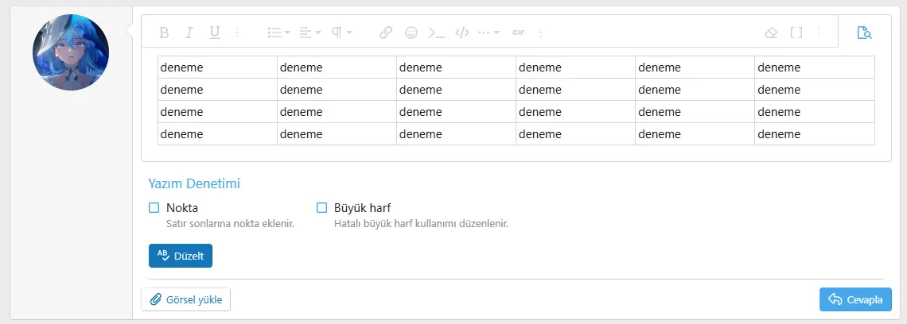This screenshot has height=324, width=907.
Task: Toggle italic formatting in editor toolbar
Action: [x=189, y=33]
